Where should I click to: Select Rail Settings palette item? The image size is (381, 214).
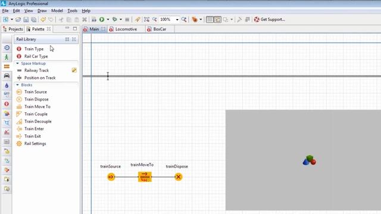click(x=32, y=144)
